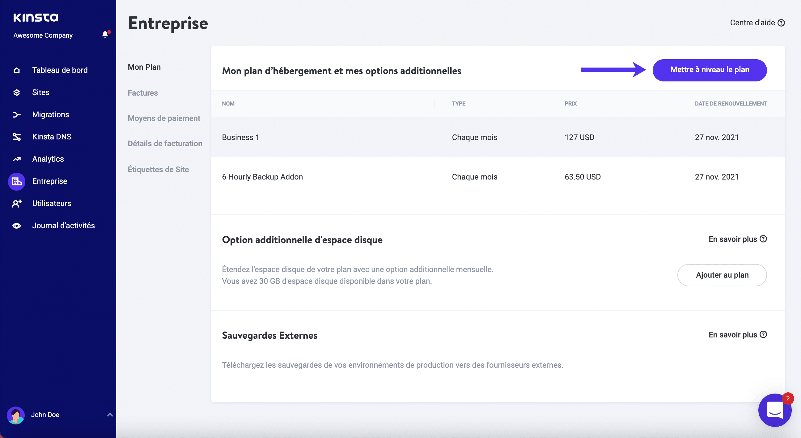Select the Business 1 plan row
Image resolution: width=801 pixels, height=438 pixels.
498,137
